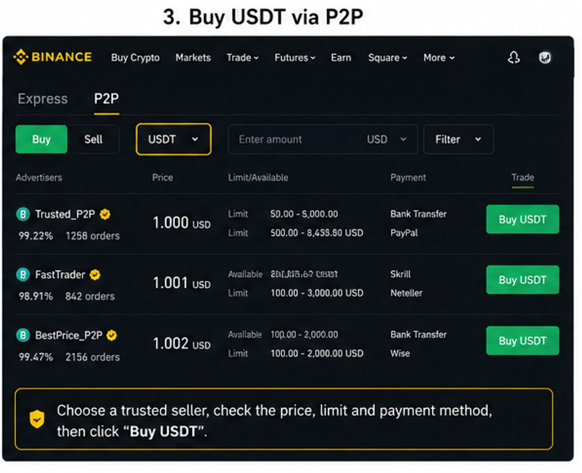This screenshot has width=582, height=473.
Task: Switch to Sell mode
Action: 93,139
